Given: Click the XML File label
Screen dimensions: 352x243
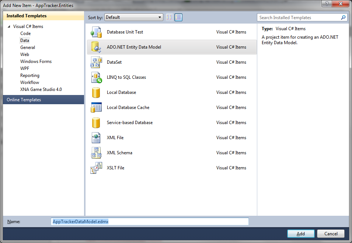Looking at the screenshot, I should (115, 138).
